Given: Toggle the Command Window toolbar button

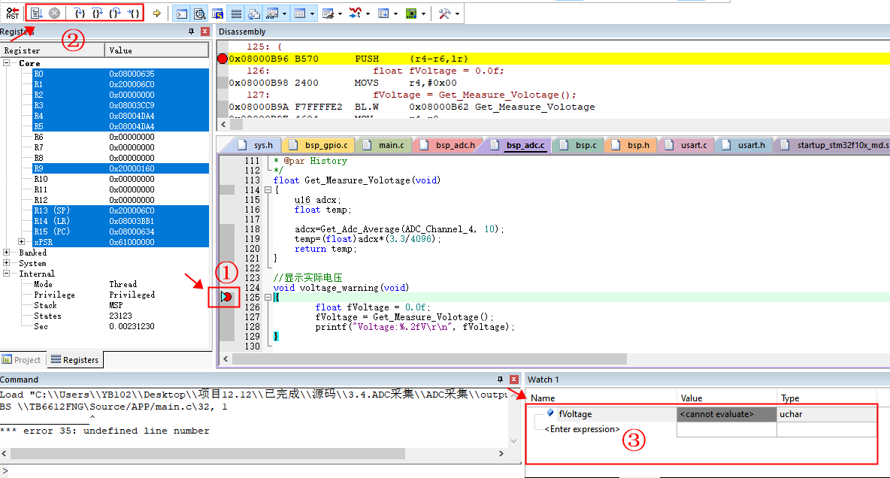Looking at the screenshot, I should 182,14.
